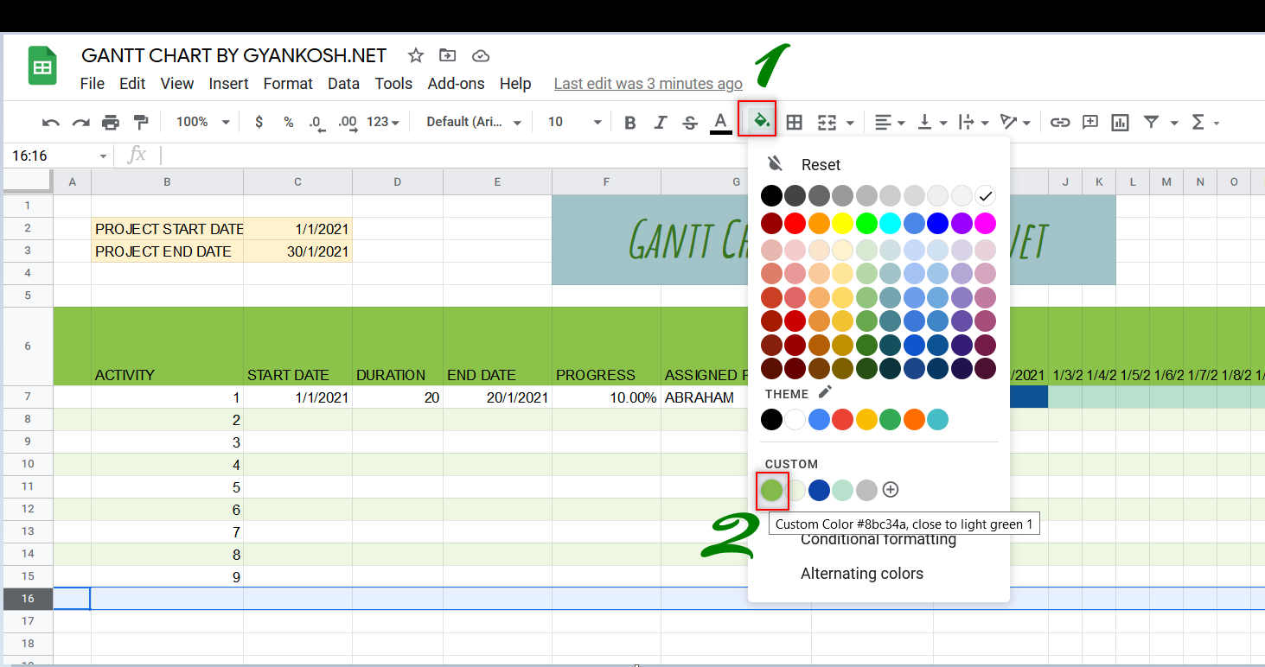Screen dimensions: 1265x667
Task: Open the Google Sheets home logo
Action: tap(42, 66)
